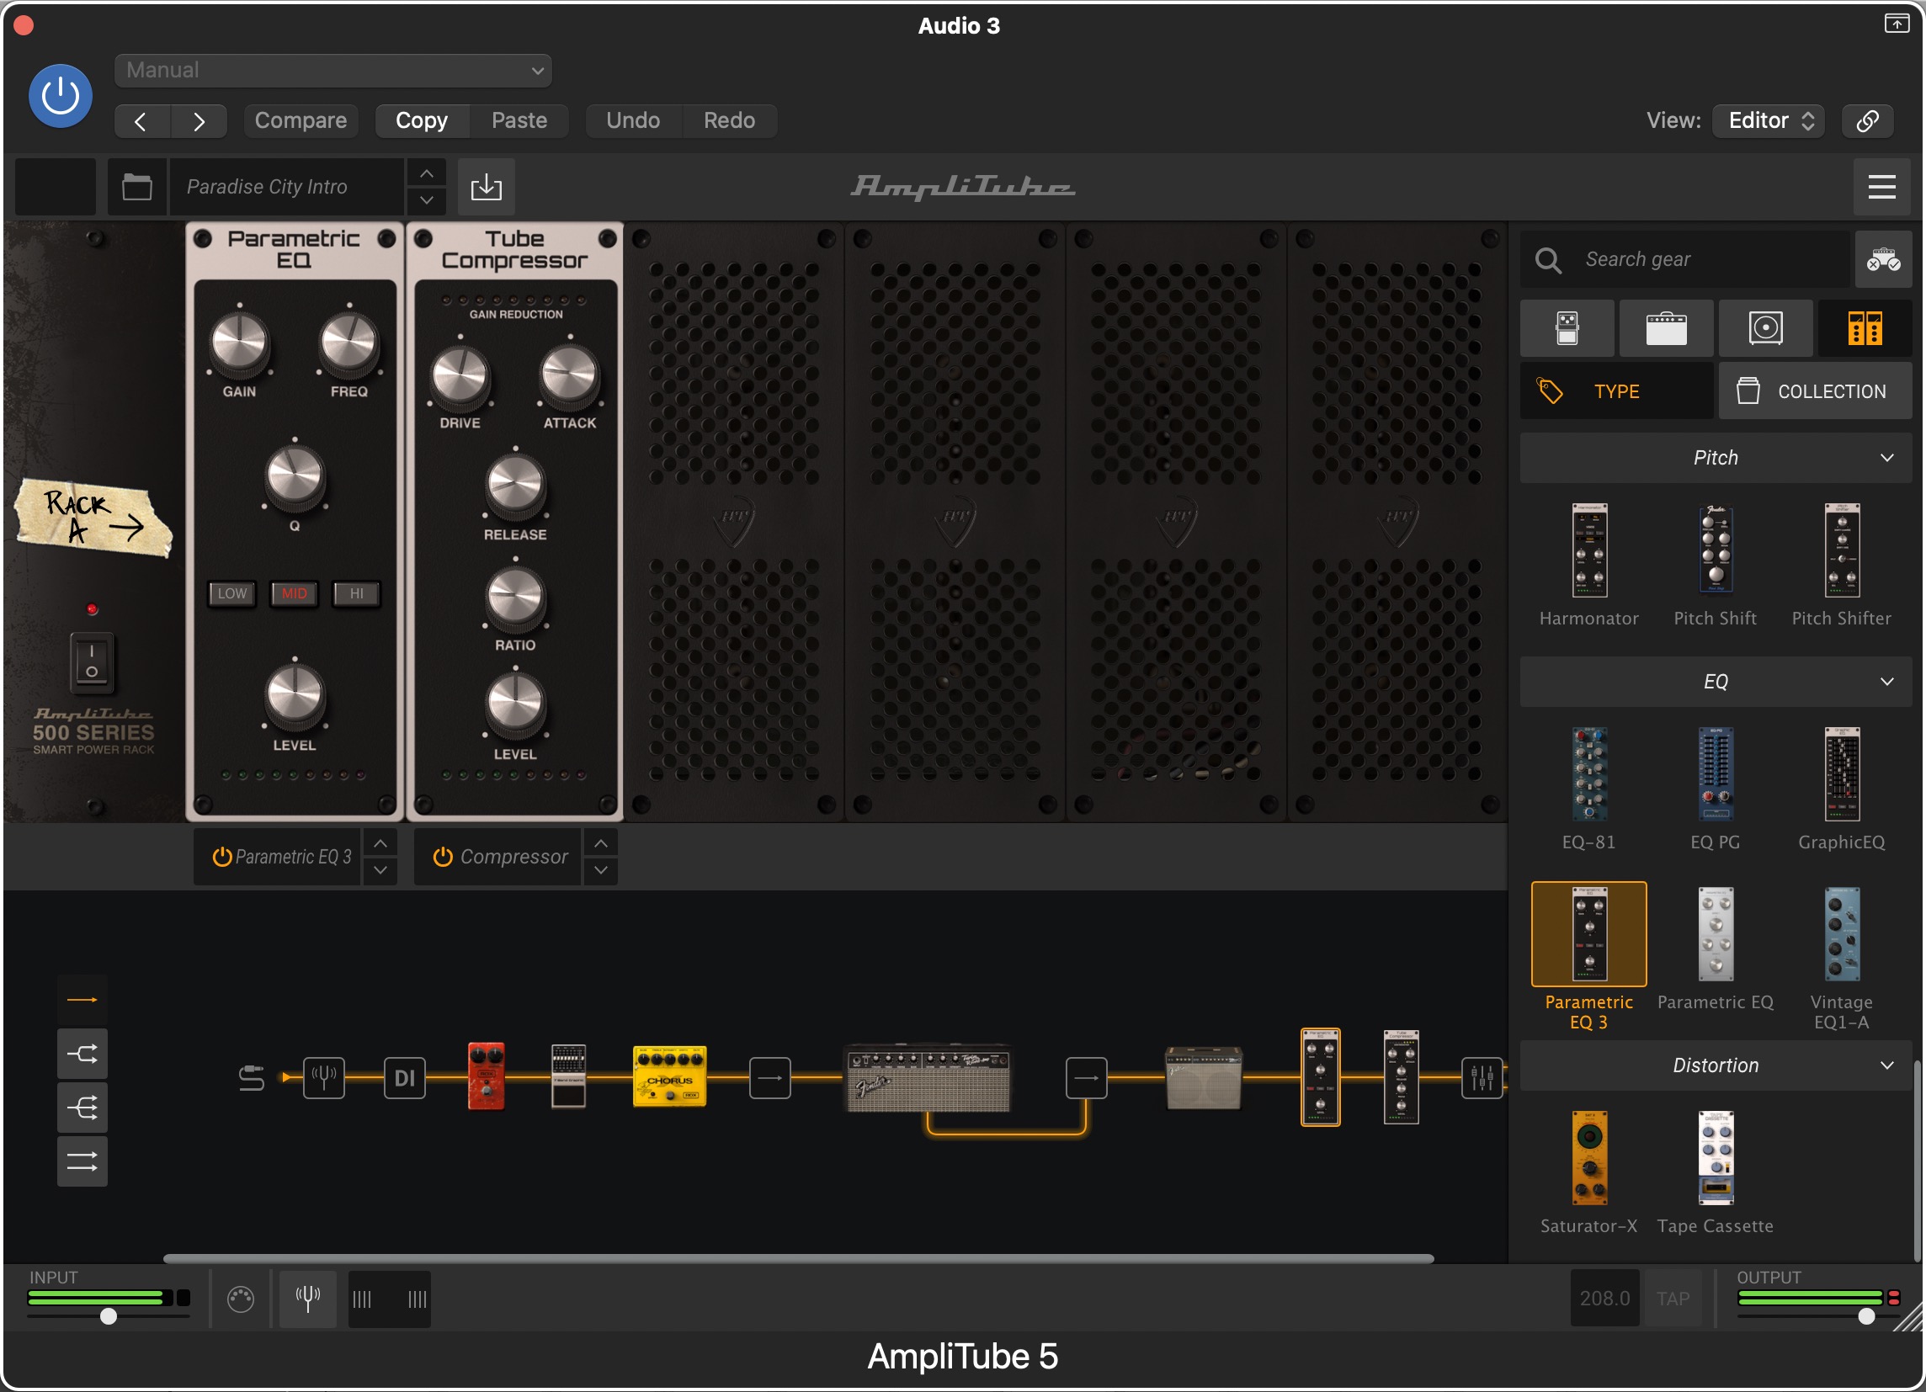This screenshot has width=1926, height=1392.
Task: Select the Saturator-X rack unit
Action: [x=1588, y=1173]
